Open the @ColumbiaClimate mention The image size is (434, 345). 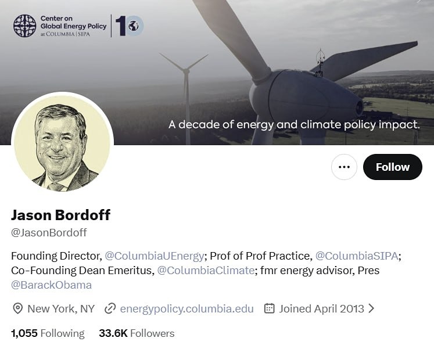[x=206, y=270]
